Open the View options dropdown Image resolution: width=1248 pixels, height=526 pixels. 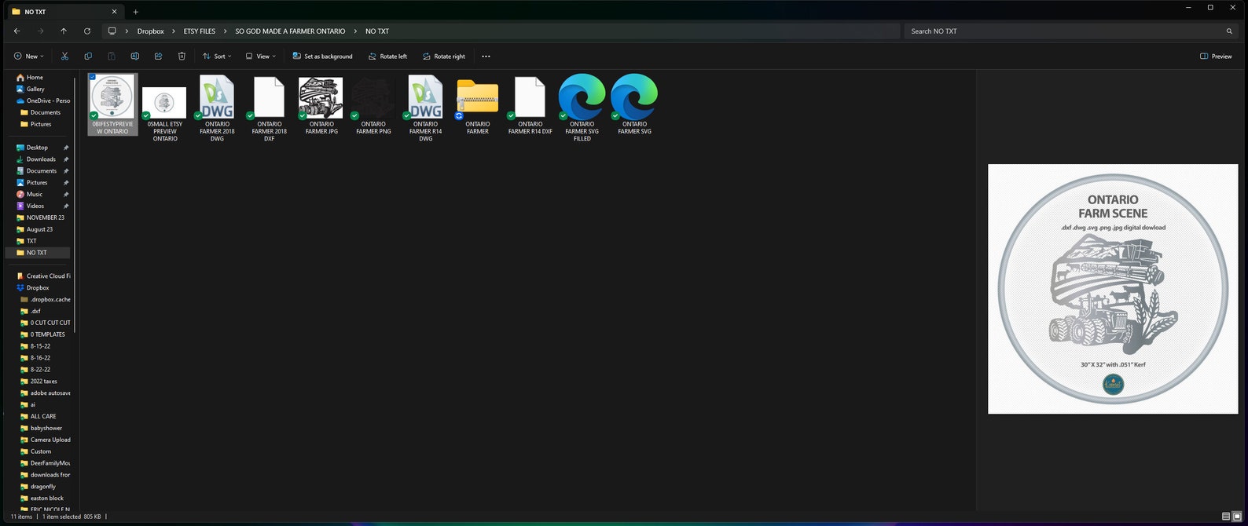tap(261, 57)
